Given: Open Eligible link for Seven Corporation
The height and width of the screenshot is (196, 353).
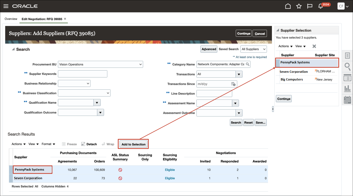Looking at the screenshot, I should tap(170, 178).
